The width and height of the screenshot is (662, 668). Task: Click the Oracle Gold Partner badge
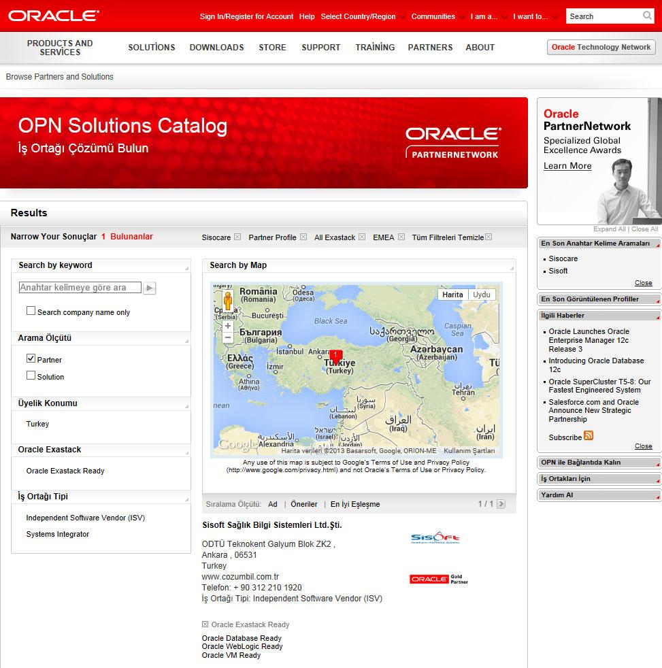[439, 579]
